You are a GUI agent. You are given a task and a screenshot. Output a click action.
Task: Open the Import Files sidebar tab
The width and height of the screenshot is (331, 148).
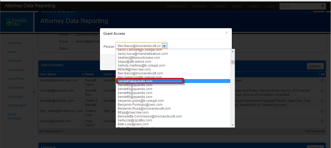pyautogui.click(x=16, y=79)
